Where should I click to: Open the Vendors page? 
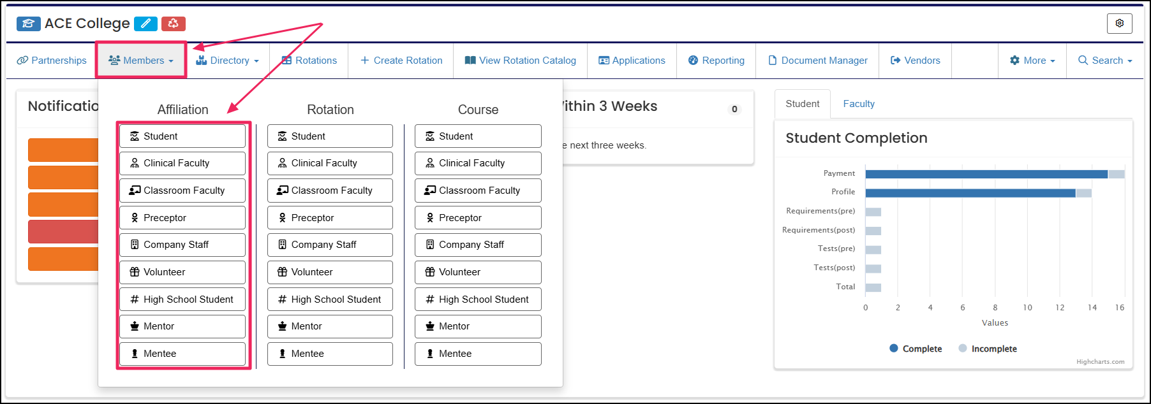click(x=916, y=61)
